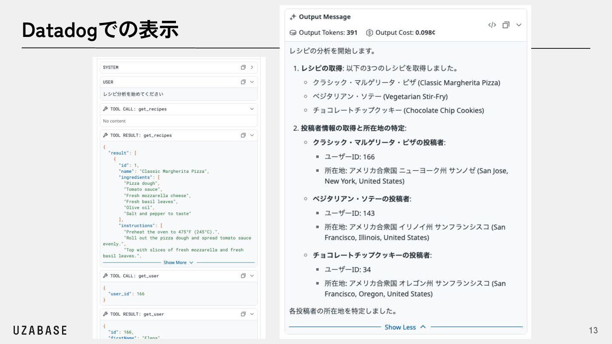Click the "Olive oil" ingredient line
The width and height of the screenshot is (612, 344).
pos(139,208)
